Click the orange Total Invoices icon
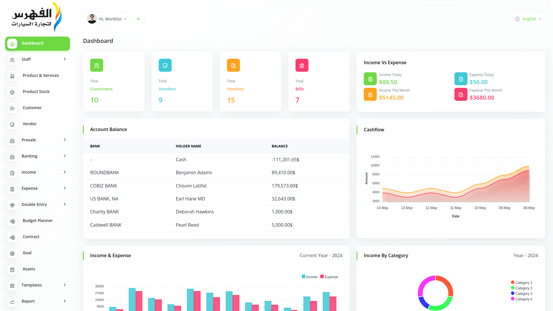Screen dimensions: 553x311 pos(233,65)
